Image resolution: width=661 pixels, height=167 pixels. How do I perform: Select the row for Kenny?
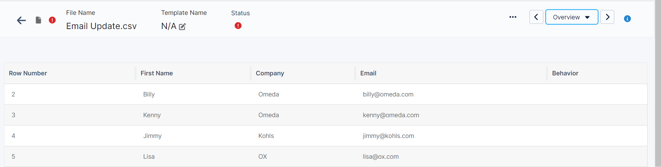pyautogui.click(x=152, y=115)
